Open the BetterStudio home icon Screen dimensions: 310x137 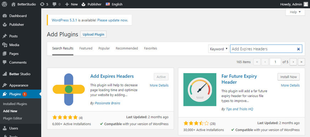pyautogui.click(x=13, y=4)
